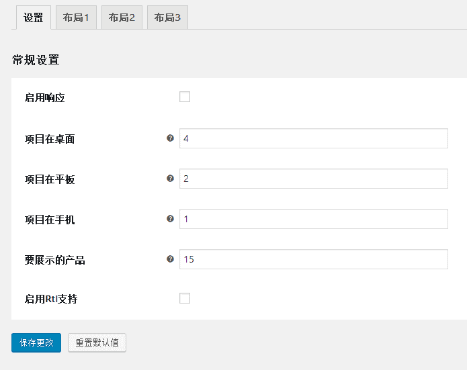Click help icon beside 项目在平板
The width and height of the screenshot is (467, 370).
tap(170, 179)
